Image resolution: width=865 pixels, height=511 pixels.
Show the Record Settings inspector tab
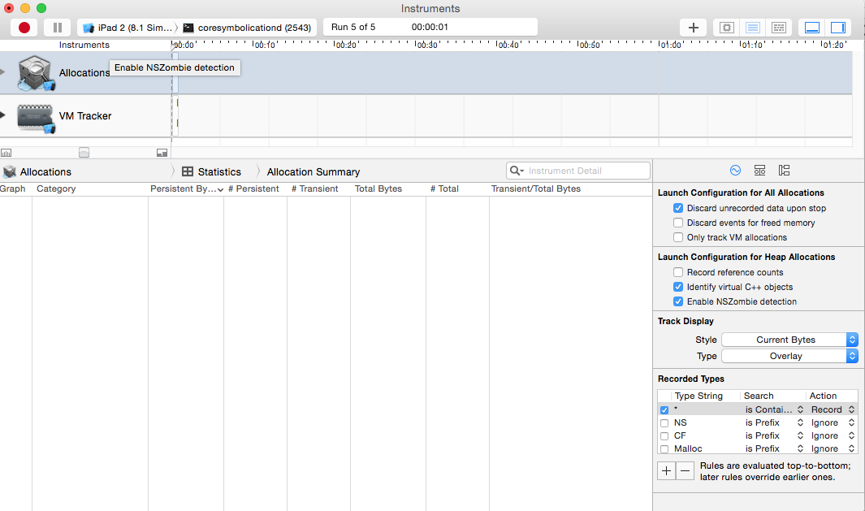pyautogui.click(x=735, y=171)
